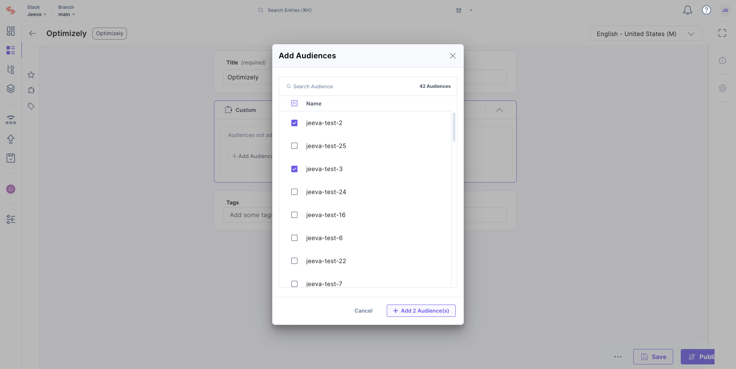Click the jeeva-test-16 name text
The width and height of the screenshot is (736, 369).
pos(326,215)
